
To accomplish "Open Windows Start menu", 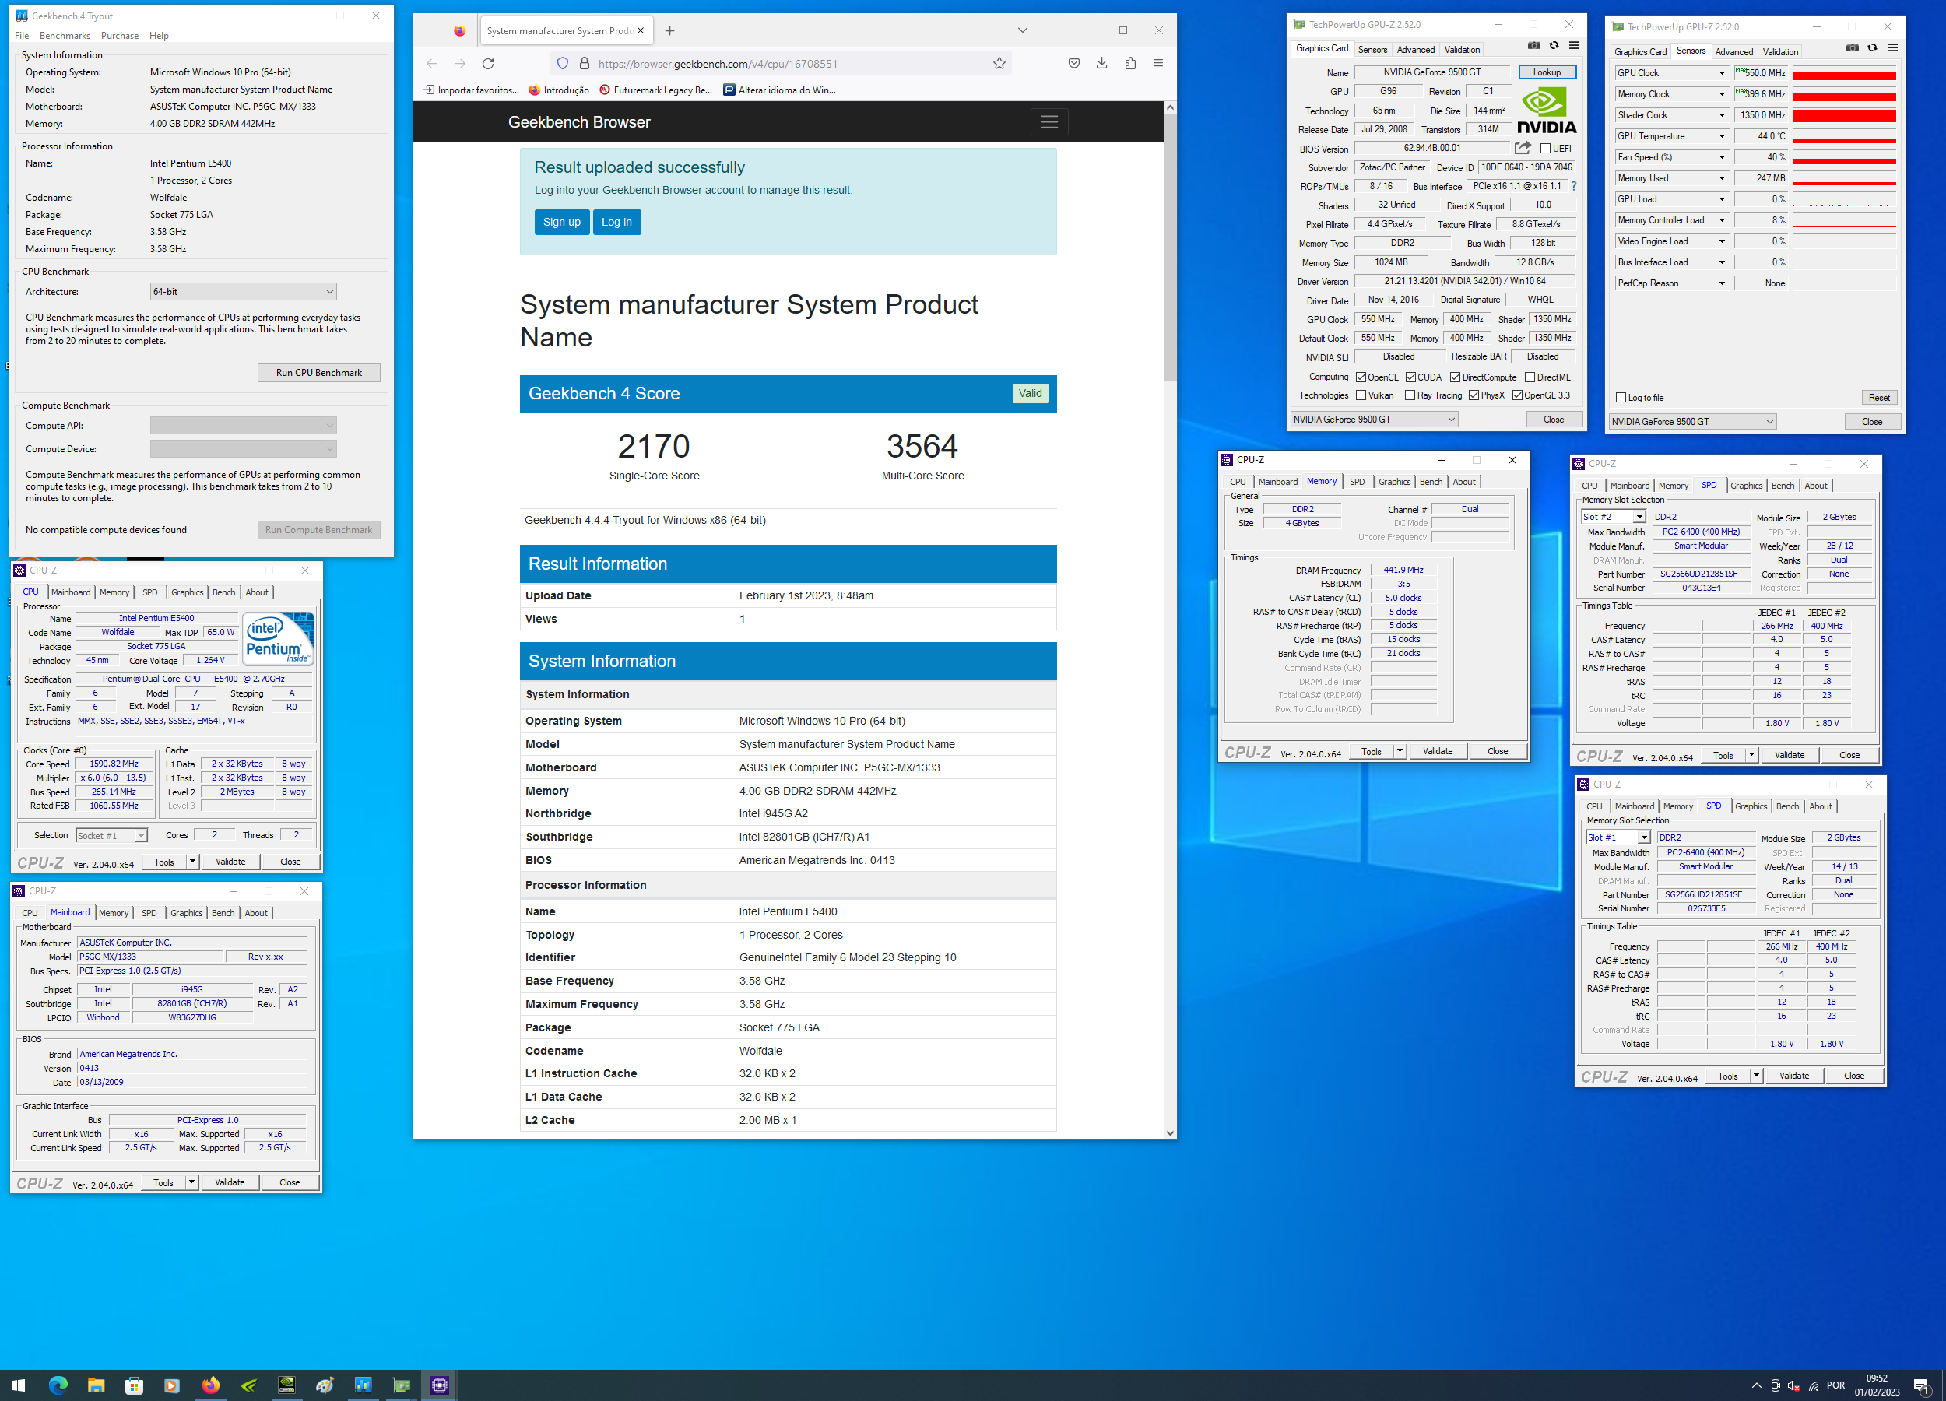I will click(19, 1385).
